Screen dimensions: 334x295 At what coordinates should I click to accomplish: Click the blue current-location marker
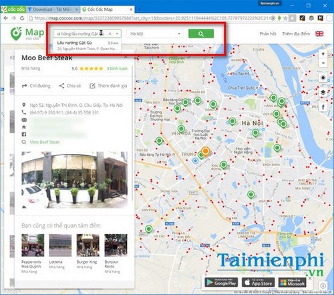click(x=195, y=161)
